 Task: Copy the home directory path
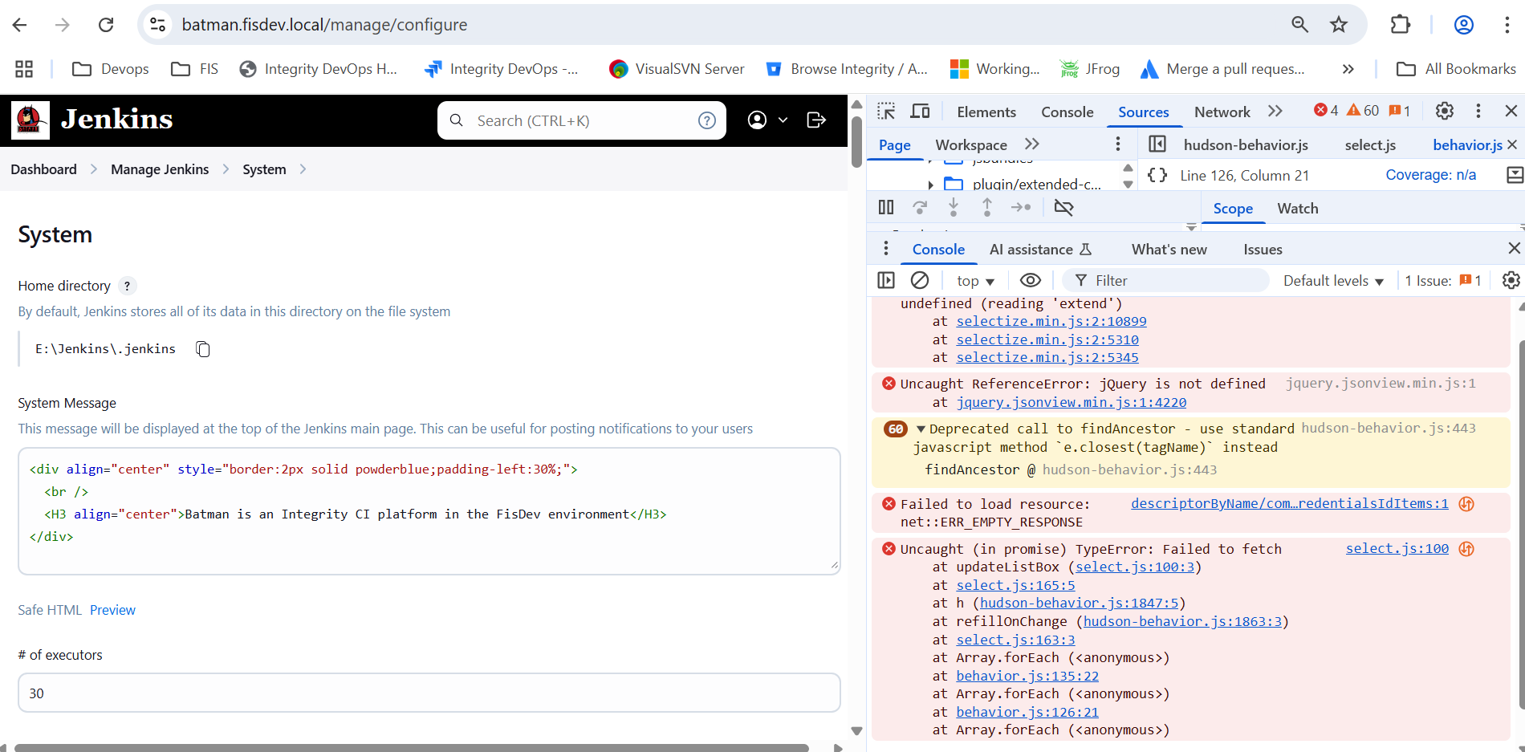point(203,349)
